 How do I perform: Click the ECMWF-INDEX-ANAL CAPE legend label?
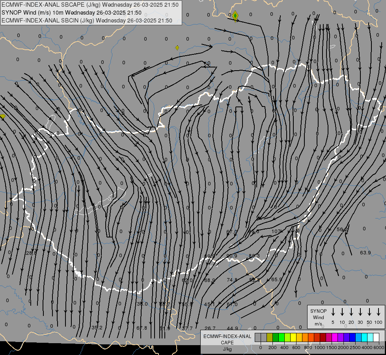227,339
